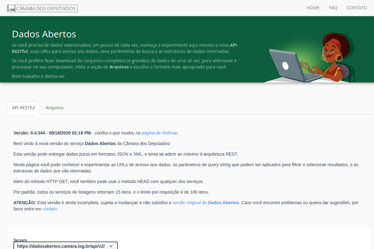Click the ATENÇÃO warning label
Screen dimensions: 374x249
(x=25, y=203)
